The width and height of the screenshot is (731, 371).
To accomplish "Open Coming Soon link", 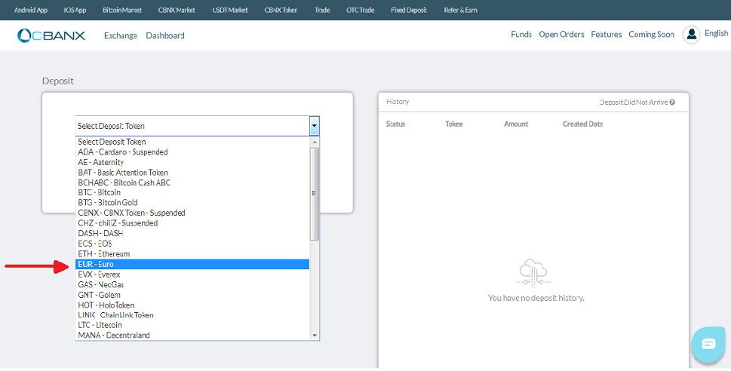I will pos(651,34).
